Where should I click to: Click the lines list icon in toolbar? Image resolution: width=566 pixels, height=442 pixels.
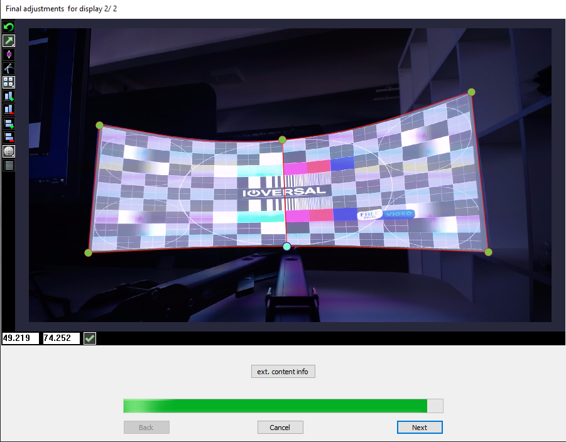[9, 165]
